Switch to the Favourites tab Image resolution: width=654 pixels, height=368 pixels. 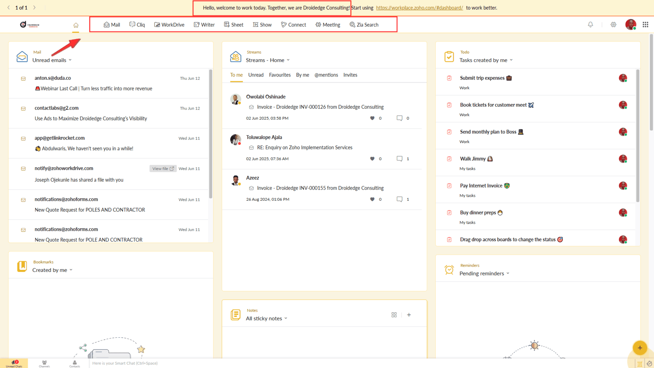click(280, 75)
